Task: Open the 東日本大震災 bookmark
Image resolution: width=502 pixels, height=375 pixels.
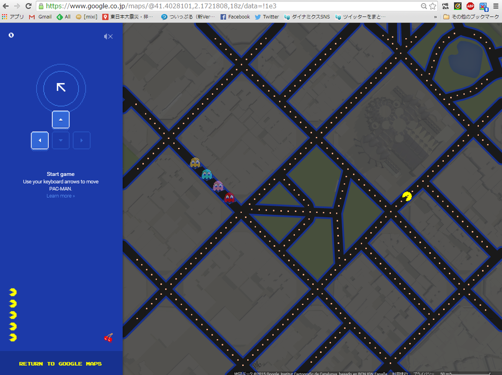Action: click(128, 17)
